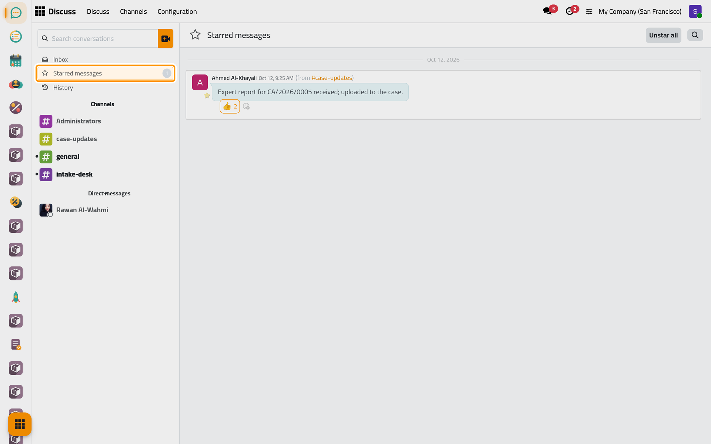Open the Calendar app icon in sidebar
The width and height of the screenshot is (711, 444).
pyautogui.click(x=16, y=60)
